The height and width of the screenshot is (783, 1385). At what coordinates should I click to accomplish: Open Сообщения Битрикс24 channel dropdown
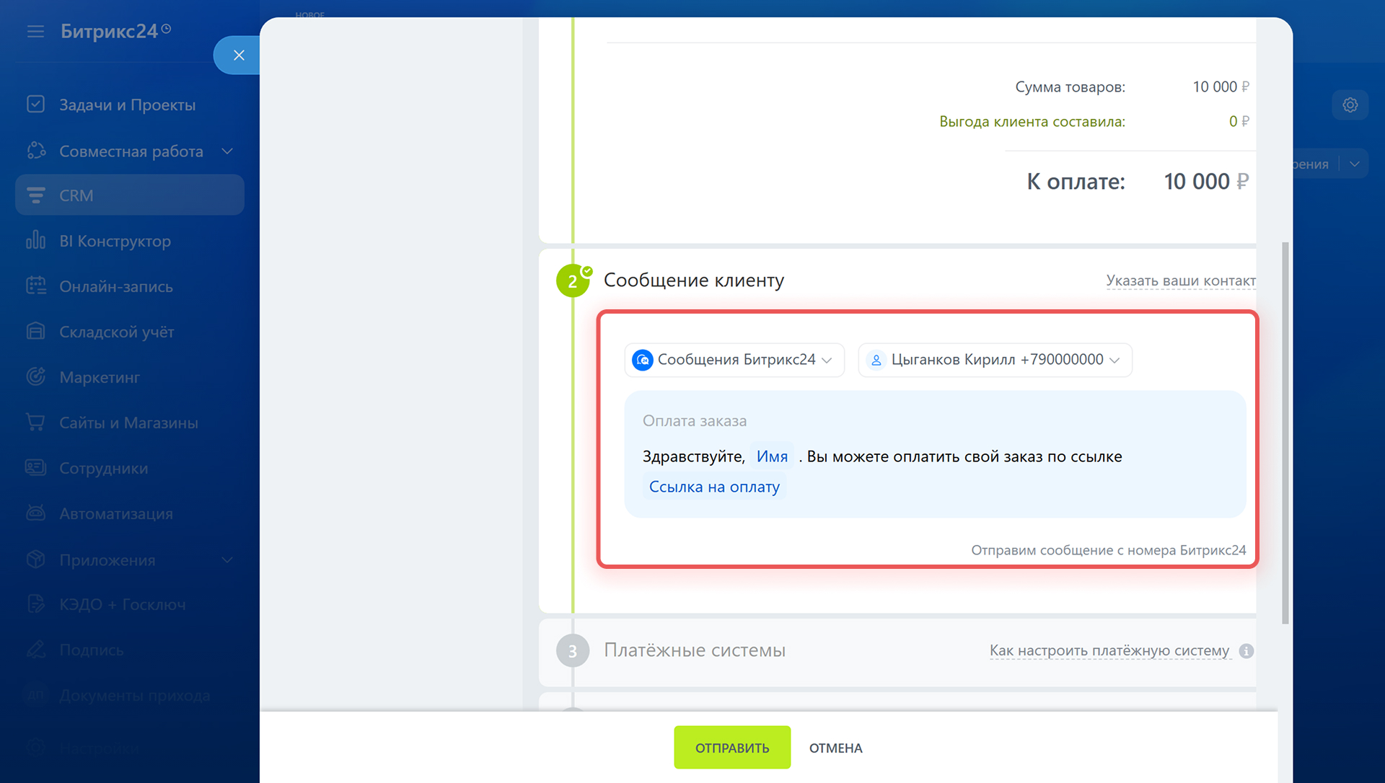734,360
